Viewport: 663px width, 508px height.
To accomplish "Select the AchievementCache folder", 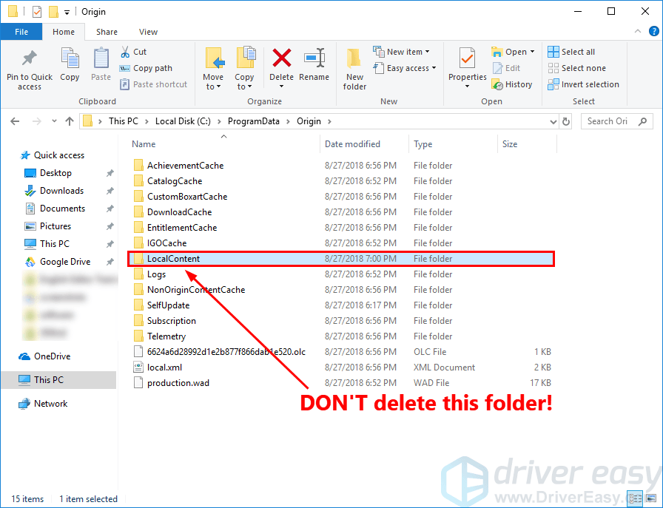I will 185,165.
